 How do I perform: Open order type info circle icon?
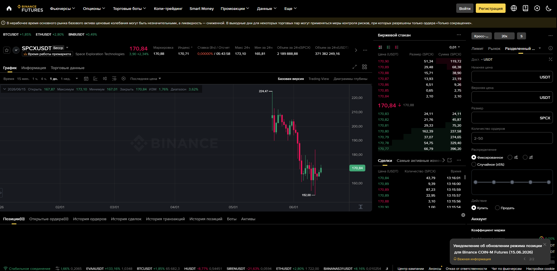(x=551, y=48)
